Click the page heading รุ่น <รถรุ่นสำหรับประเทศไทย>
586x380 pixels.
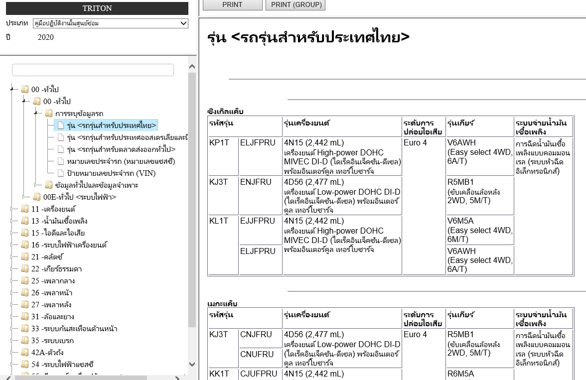308,37
